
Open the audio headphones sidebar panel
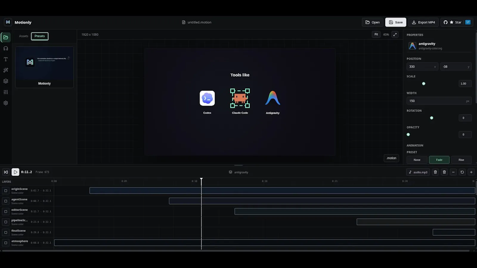6,48
